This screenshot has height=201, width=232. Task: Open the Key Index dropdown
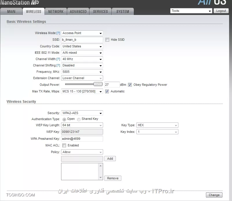pyautogui.click(x=157, y=132)
